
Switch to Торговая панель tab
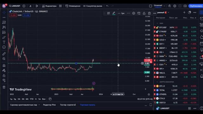click(88, 105)
